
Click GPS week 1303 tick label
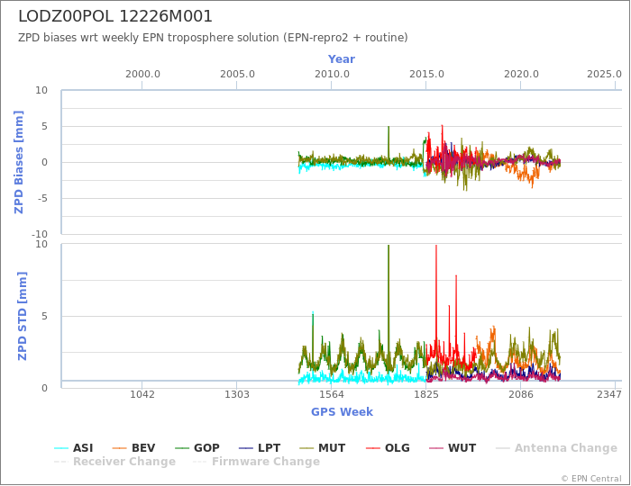pos(236,395)
